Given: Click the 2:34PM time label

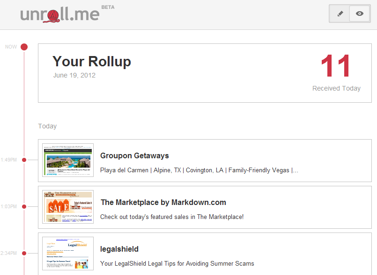Looking at the screenshot, I should 8,253.
